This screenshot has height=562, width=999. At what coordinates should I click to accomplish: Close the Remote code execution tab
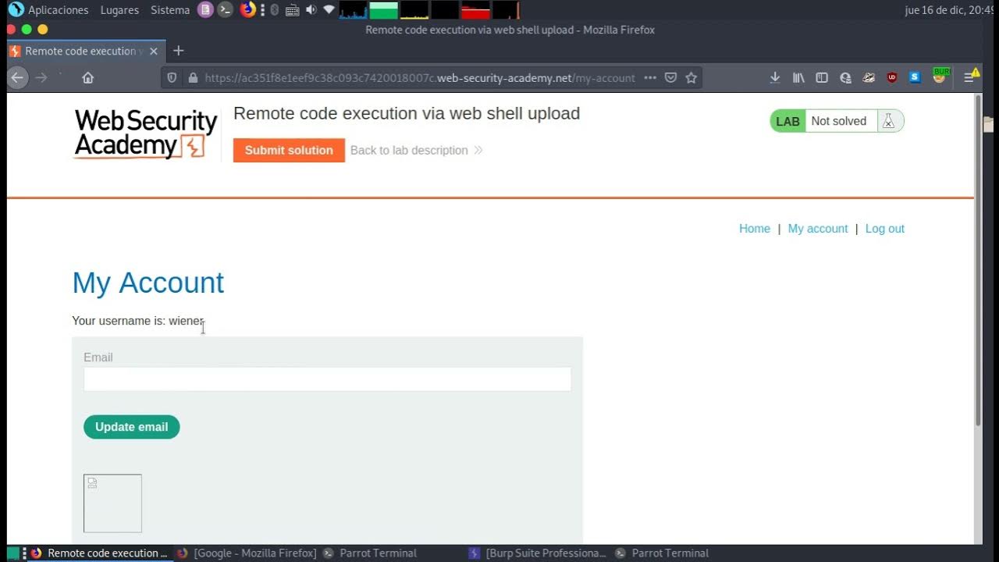pos(154,51)
